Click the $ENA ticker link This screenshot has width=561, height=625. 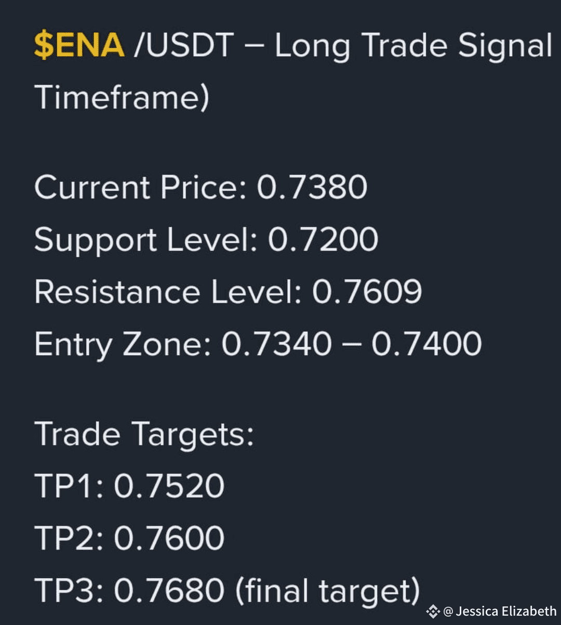79,45
